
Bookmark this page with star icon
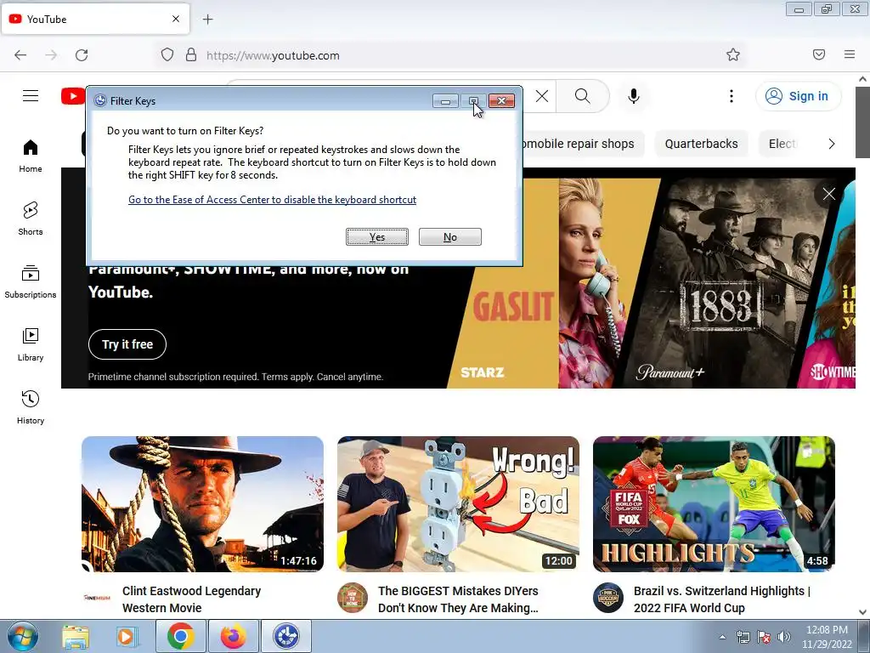pos(733,54)
